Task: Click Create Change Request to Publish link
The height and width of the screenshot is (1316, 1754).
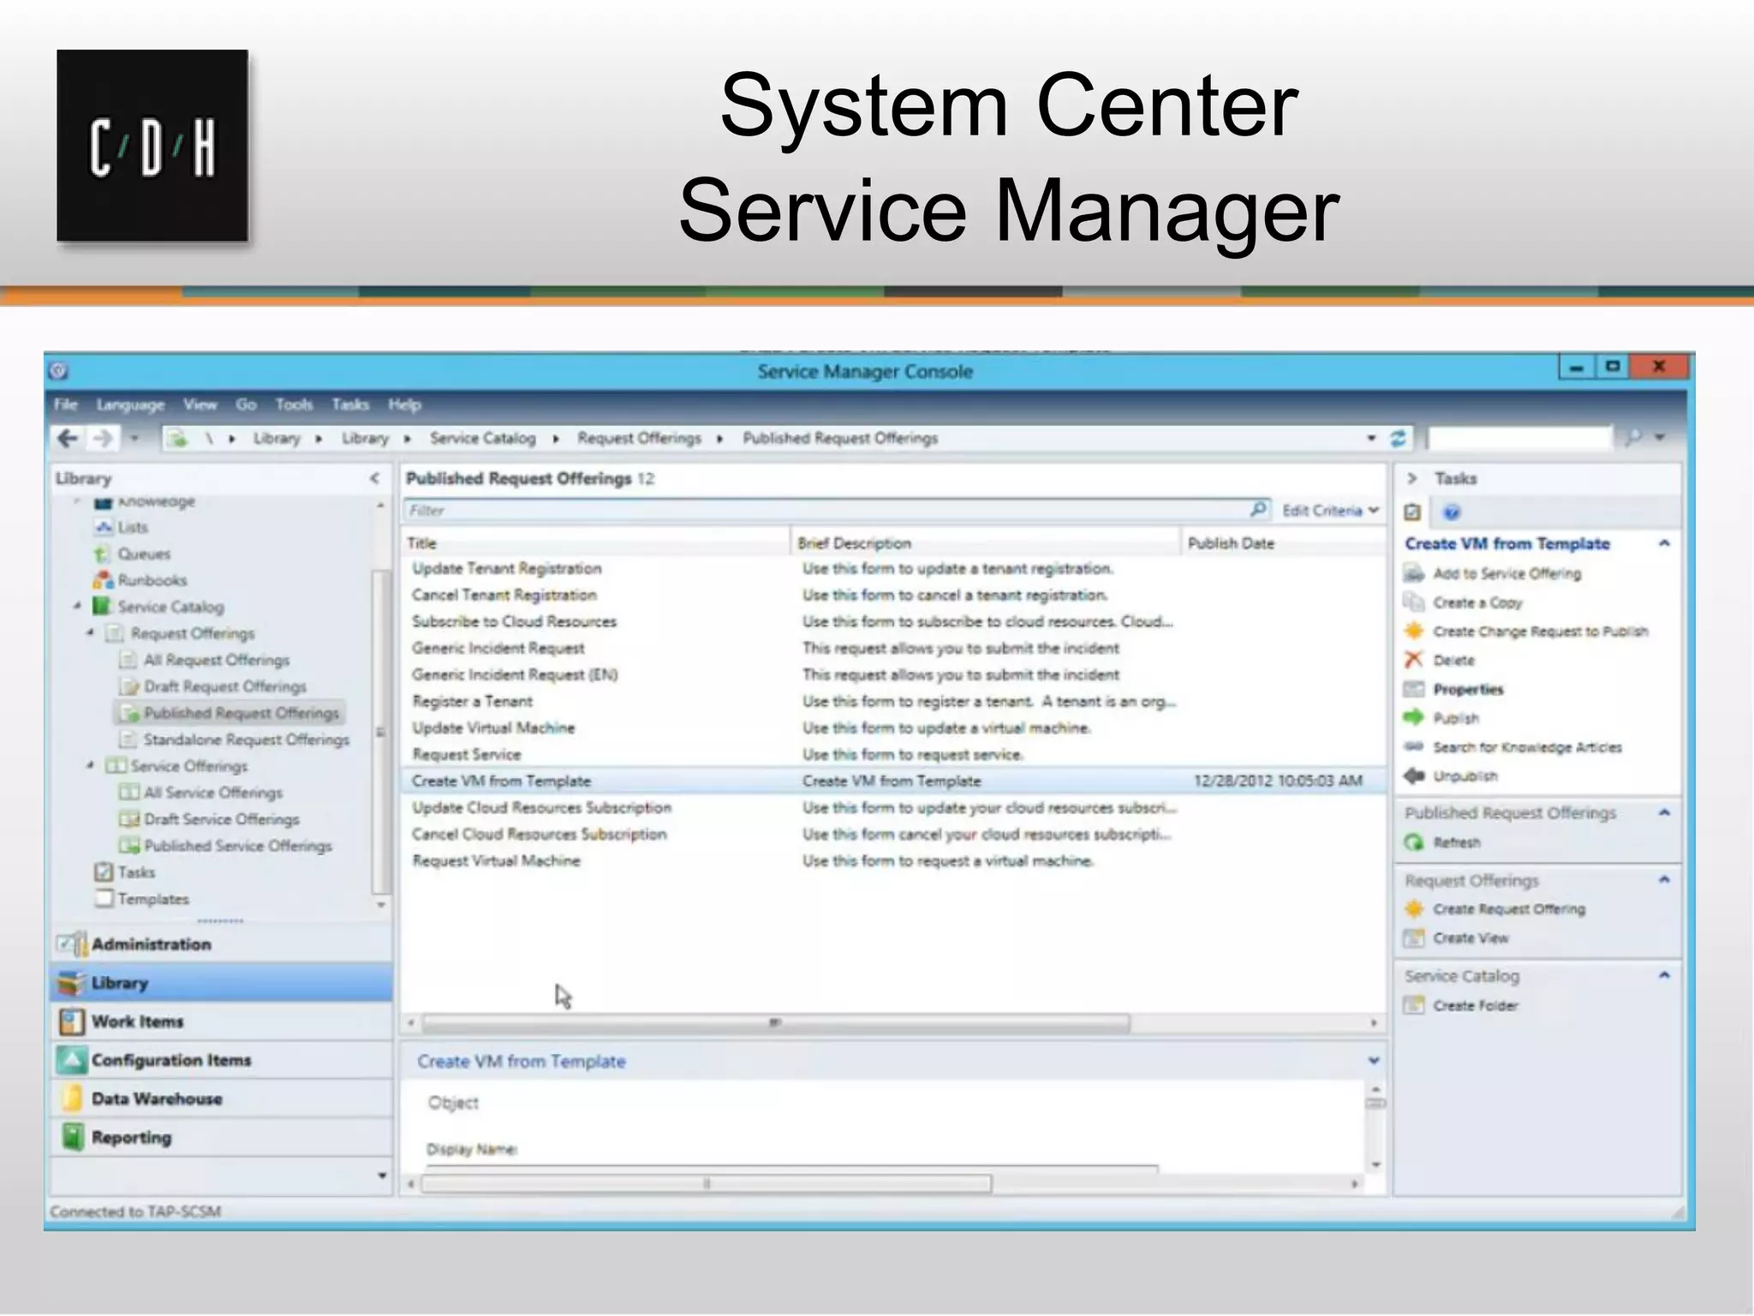Action: 1540,631
